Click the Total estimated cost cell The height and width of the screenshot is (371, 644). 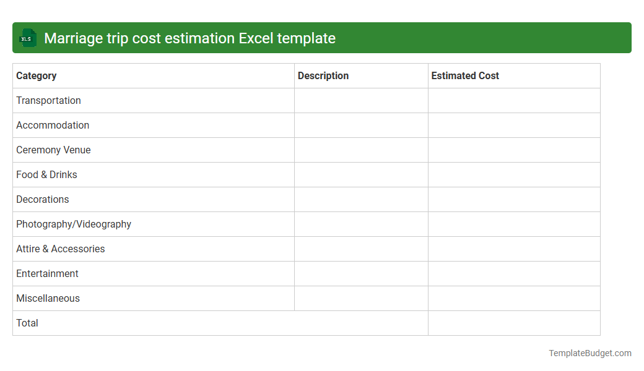[x=514, y=323]
